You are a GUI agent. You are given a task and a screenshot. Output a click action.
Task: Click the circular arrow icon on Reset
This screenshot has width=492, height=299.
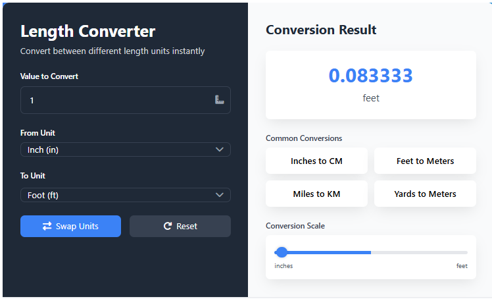point(168,226)
